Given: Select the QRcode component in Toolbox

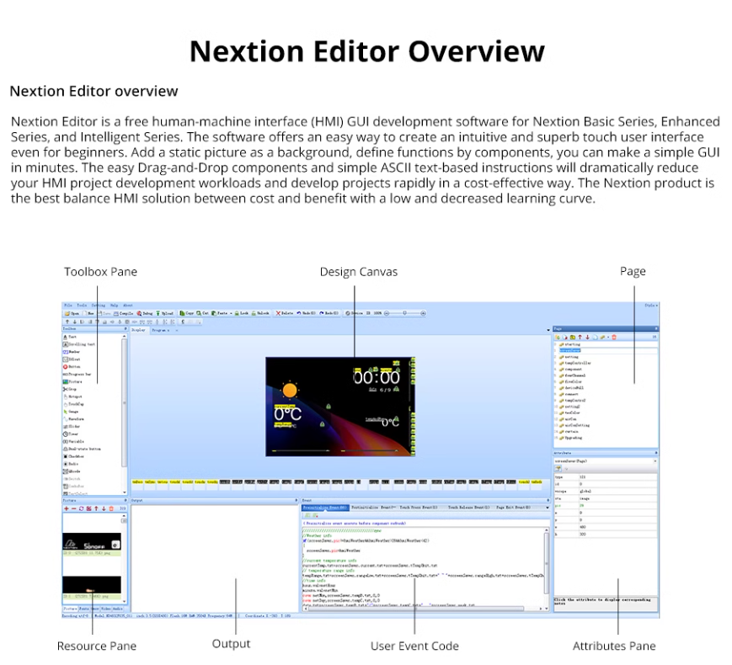Looking at the screenshot, I should (x=72, y=471).
